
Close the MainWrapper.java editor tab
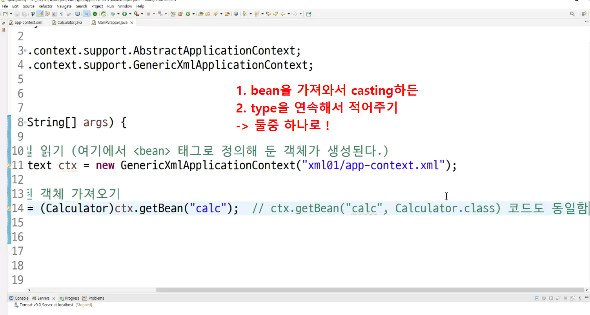(x=132, y=23)
